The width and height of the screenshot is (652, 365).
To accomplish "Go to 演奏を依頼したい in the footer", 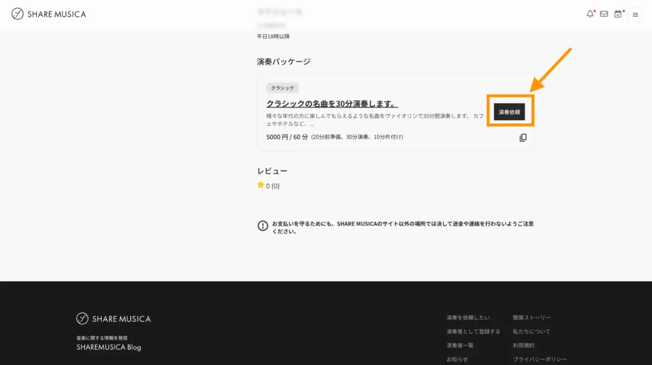I will tap(468, 317).
